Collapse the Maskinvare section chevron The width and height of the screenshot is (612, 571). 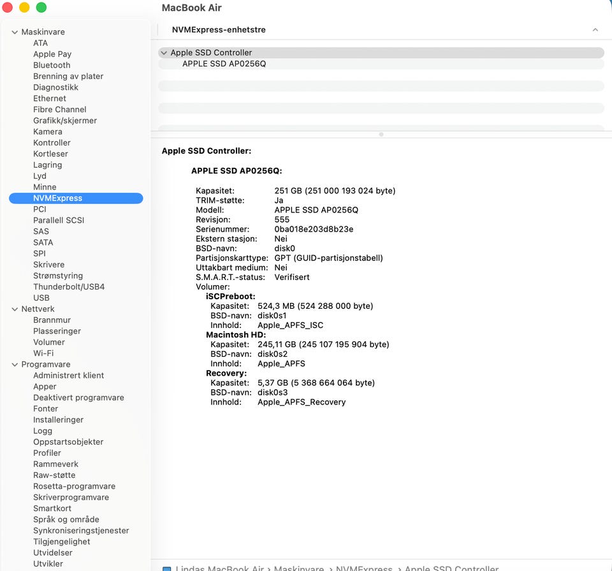pos(15,32)
